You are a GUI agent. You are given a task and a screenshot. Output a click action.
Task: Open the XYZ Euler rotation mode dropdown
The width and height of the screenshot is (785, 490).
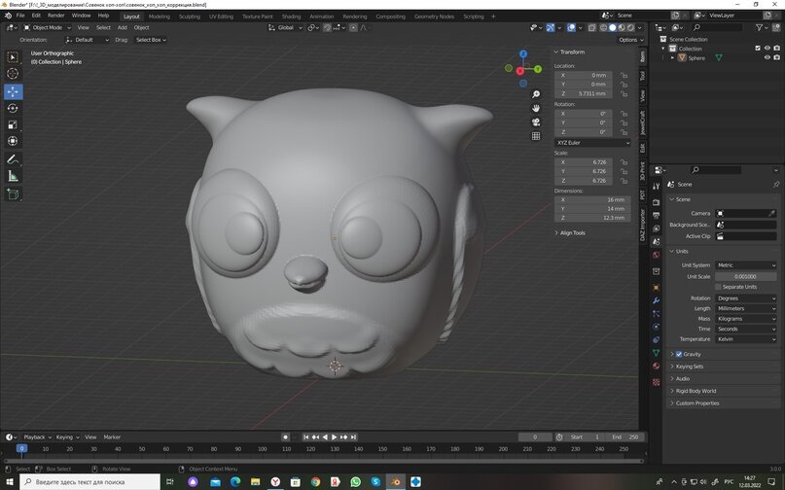(x=592, y=143)
